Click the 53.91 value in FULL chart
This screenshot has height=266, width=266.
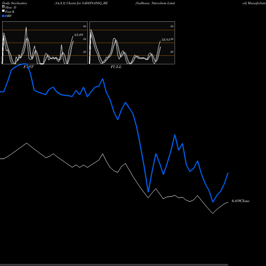pos(165,40)
